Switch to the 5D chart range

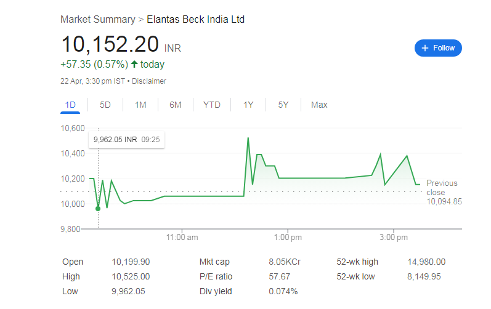click(105, 105)
